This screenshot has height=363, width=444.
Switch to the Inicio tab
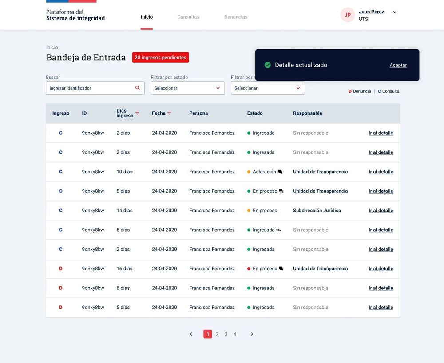point(147,17)
